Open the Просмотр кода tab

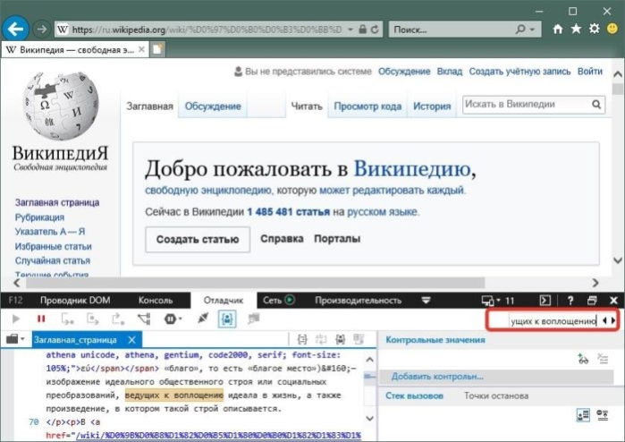(x=367, y=106)
